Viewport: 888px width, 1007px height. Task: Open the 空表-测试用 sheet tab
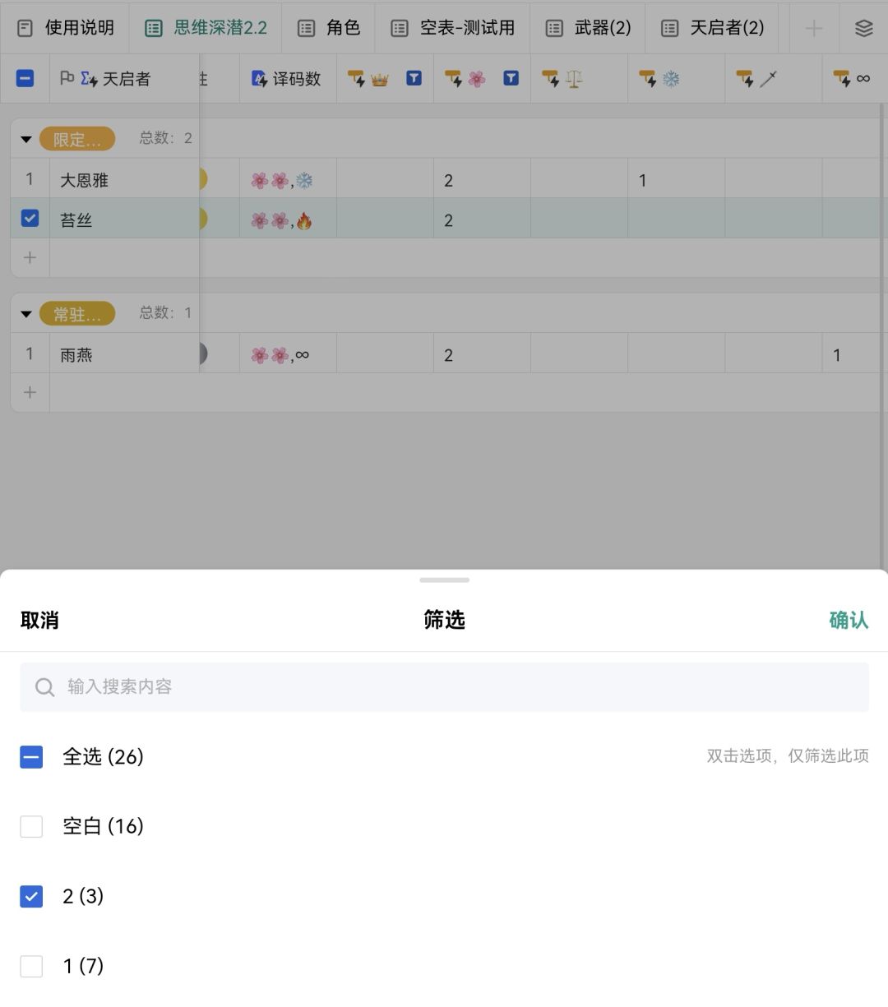[452, 28]
